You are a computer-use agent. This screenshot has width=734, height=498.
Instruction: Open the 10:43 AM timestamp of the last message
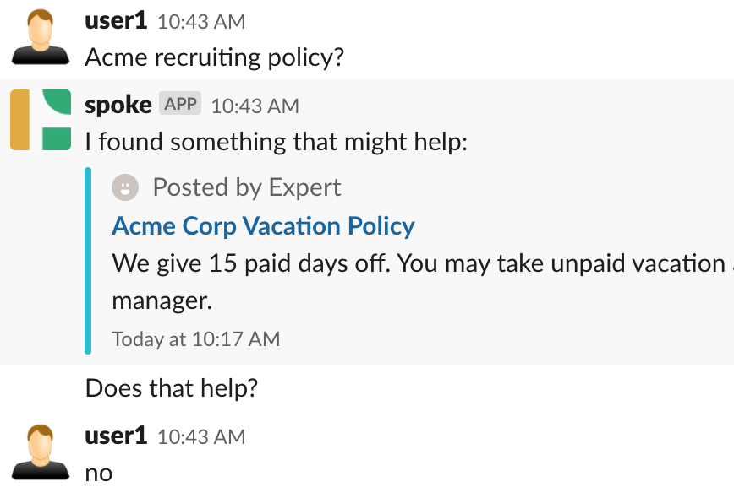[x=201, y=437]
